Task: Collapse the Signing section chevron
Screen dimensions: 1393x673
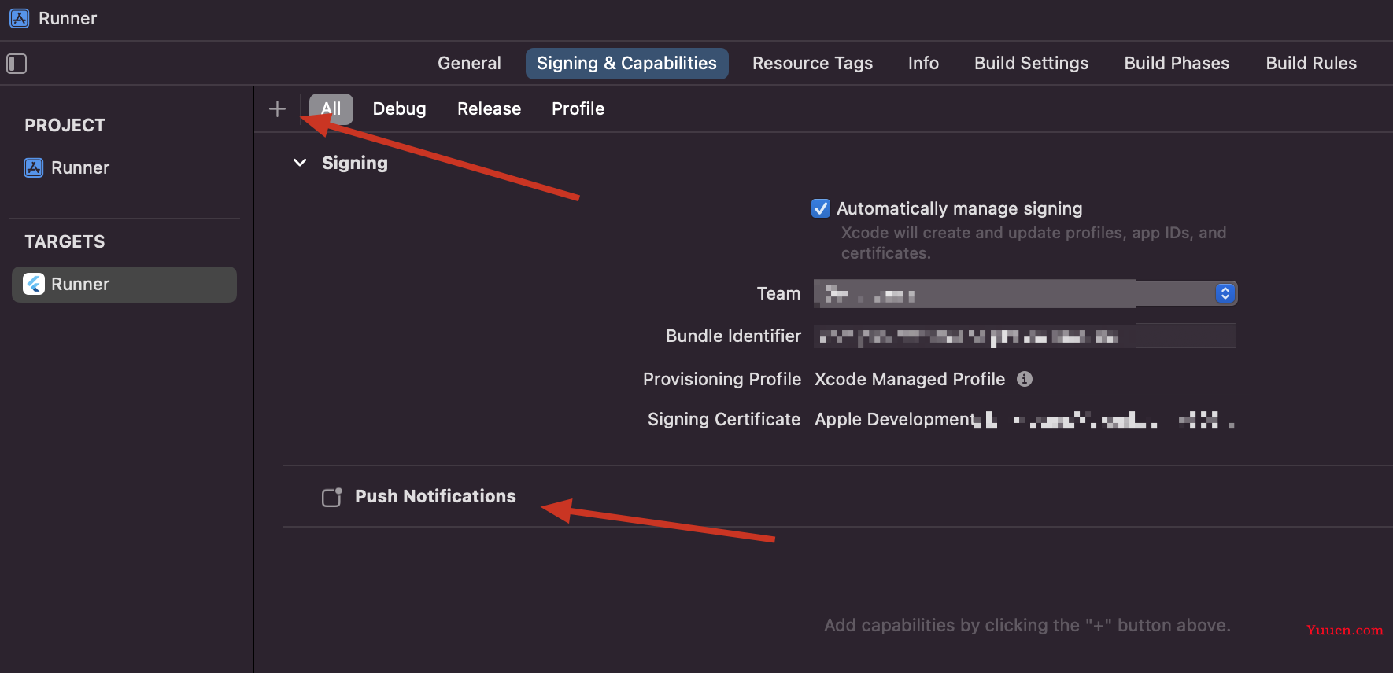Action: tap(300, 163)
